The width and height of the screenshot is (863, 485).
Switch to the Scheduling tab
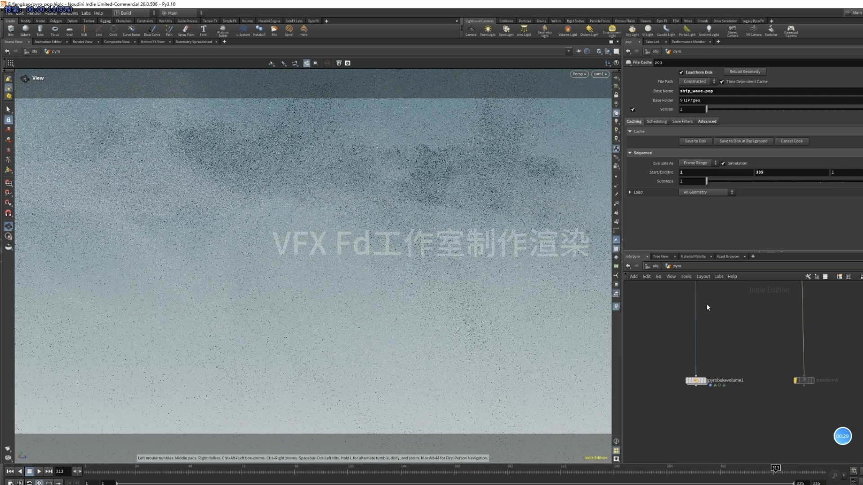[657, 121]
